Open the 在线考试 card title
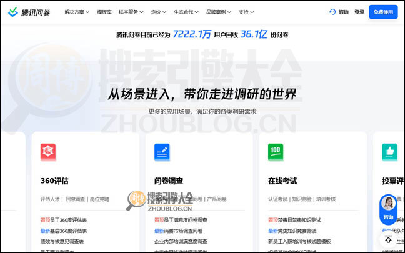The height and width of the screenshot is (253, 405). tap(282, 181)
